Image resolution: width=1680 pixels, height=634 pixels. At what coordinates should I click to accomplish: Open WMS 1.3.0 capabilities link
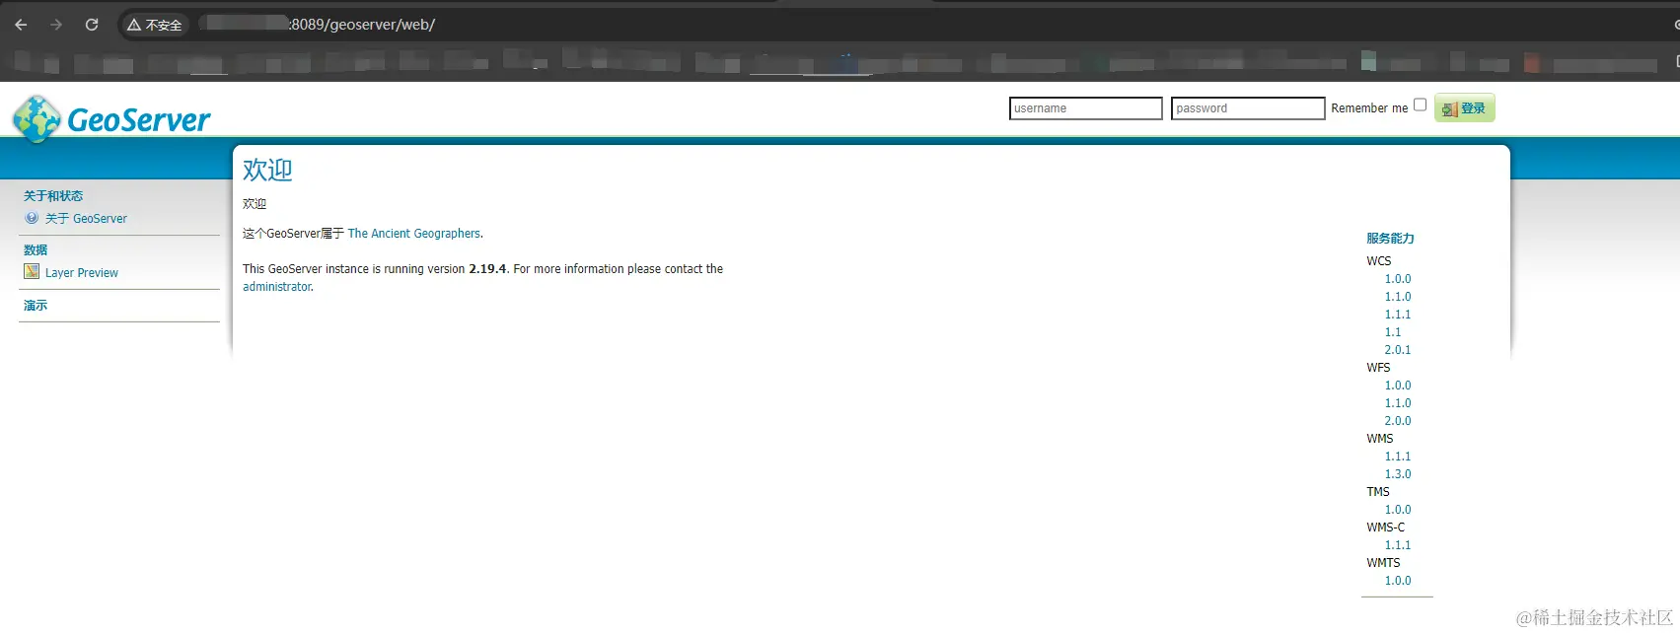point(1398,474)
